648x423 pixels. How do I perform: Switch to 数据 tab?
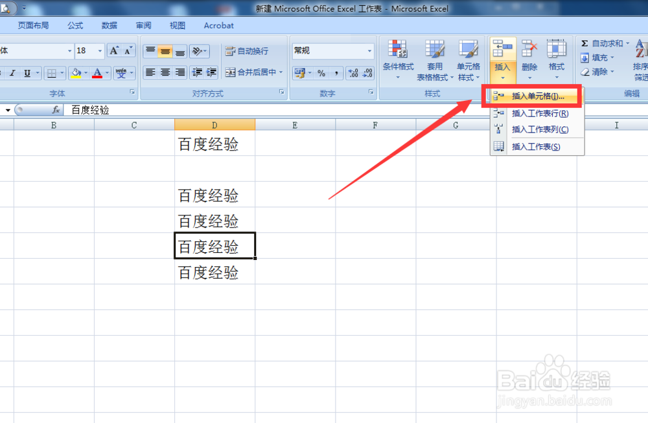(x=109, y=26)
